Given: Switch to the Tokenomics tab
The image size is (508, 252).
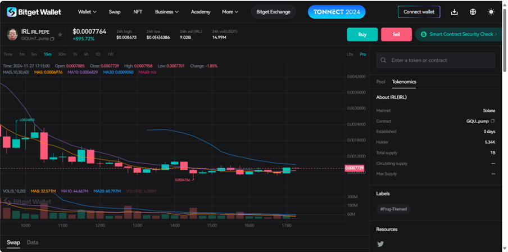Looking at the screenshot, I should point(404,82).
